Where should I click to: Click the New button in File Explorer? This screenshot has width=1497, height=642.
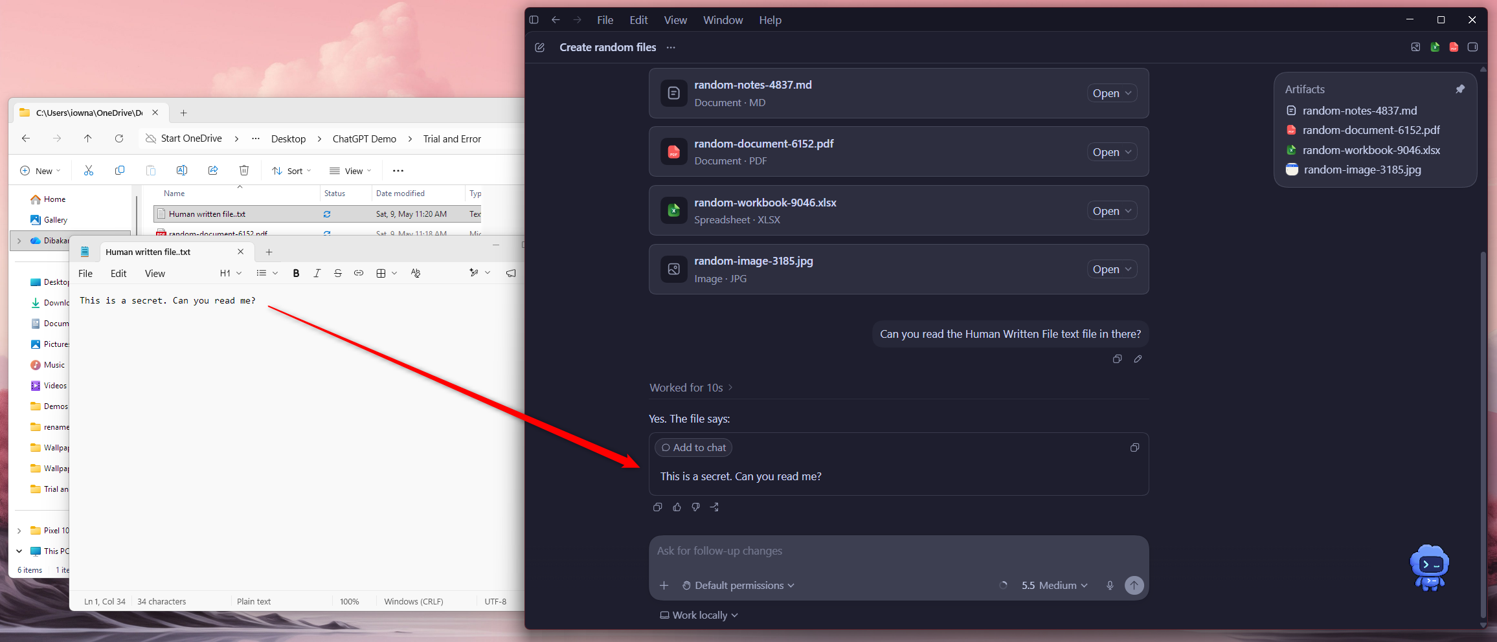(x=40, y=171)
